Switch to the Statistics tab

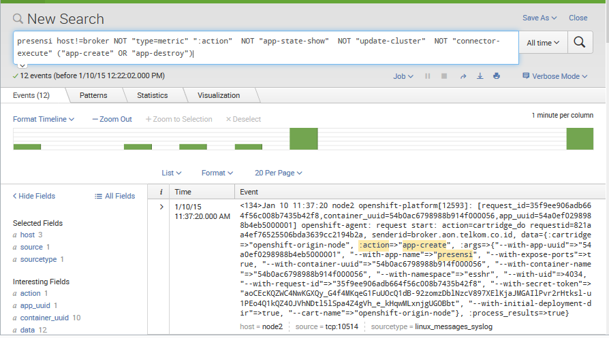click(x=153, y=95)
